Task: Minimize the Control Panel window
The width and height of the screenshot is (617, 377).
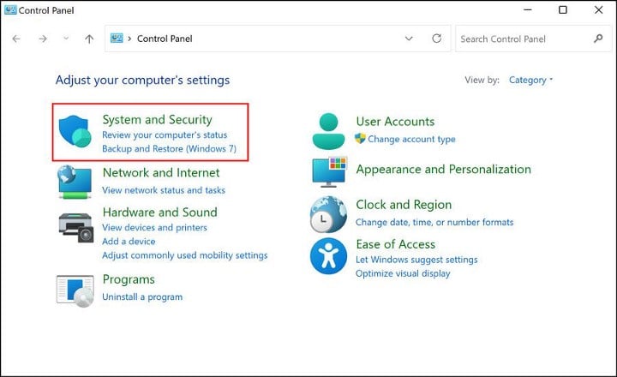Action: coord(528,9)
